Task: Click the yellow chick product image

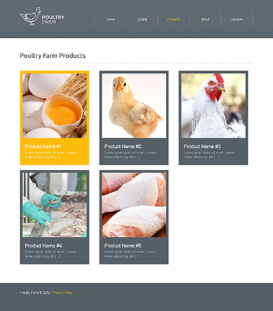Action: pyautogui.click(x=134, y=106)
